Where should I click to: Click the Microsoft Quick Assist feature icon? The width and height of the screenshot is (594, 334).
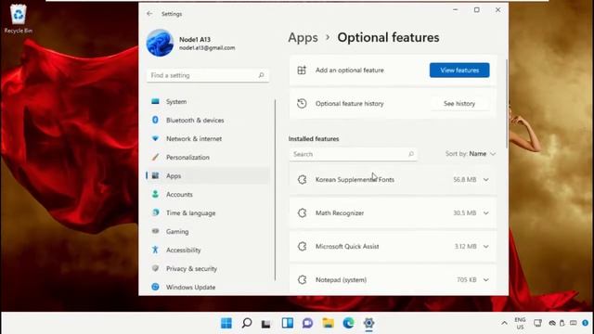[x=302, y=246]
